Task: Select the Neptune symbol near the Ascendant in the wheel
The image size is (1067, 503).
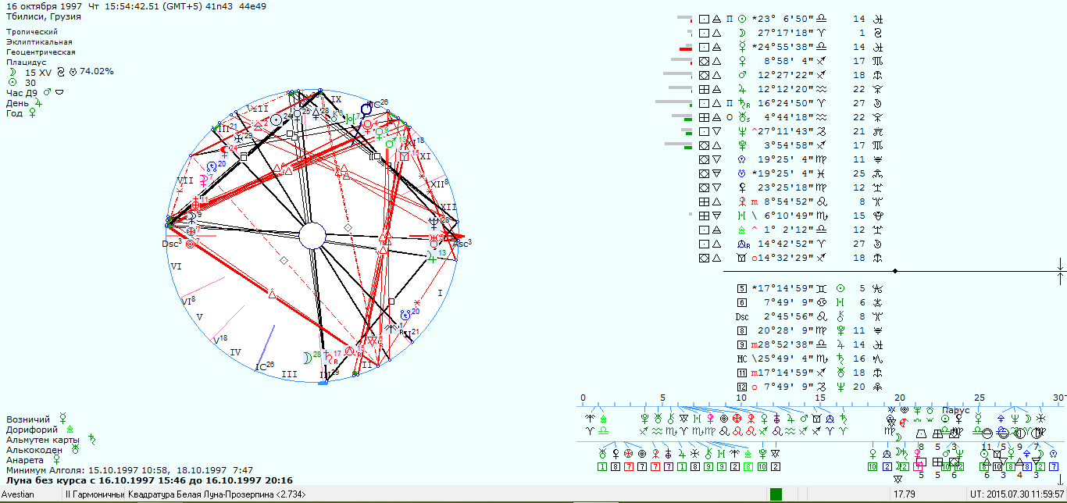Action: 434,222
